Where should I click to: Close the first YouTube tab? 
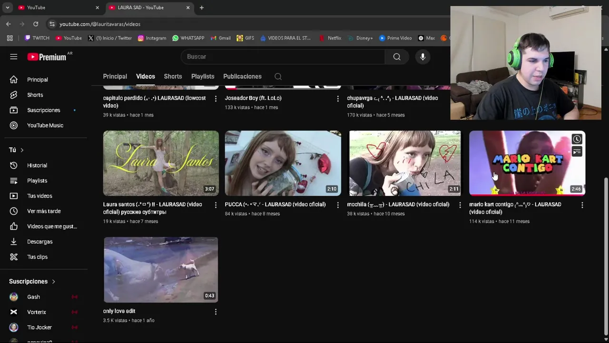98,8
